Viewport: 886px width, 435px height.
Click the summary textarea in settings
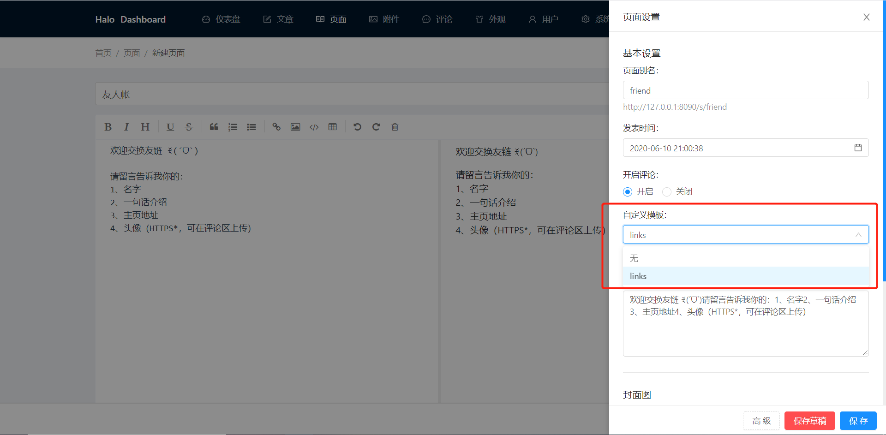point(746,323)
